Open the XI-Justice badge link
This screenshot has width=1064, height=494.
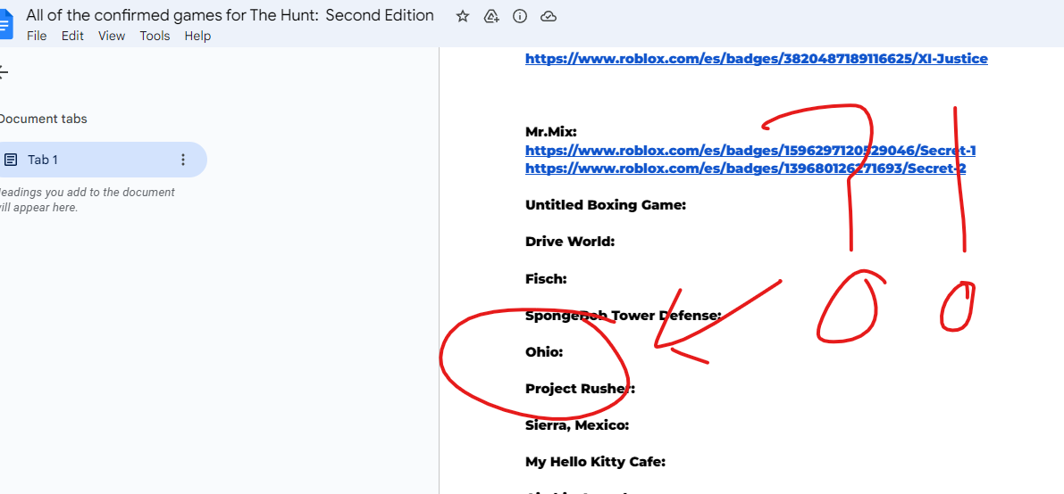coord(757,59)
